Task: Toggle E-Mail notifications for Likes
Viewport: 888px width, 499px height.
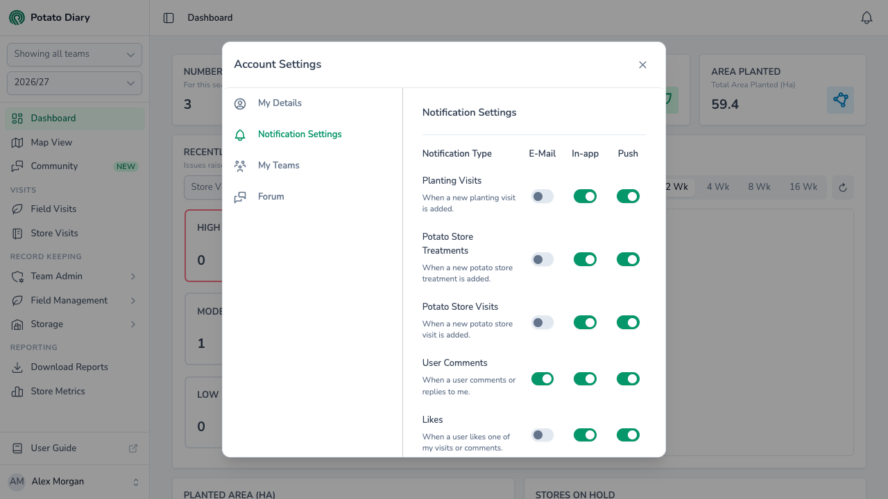Action: 543,435
